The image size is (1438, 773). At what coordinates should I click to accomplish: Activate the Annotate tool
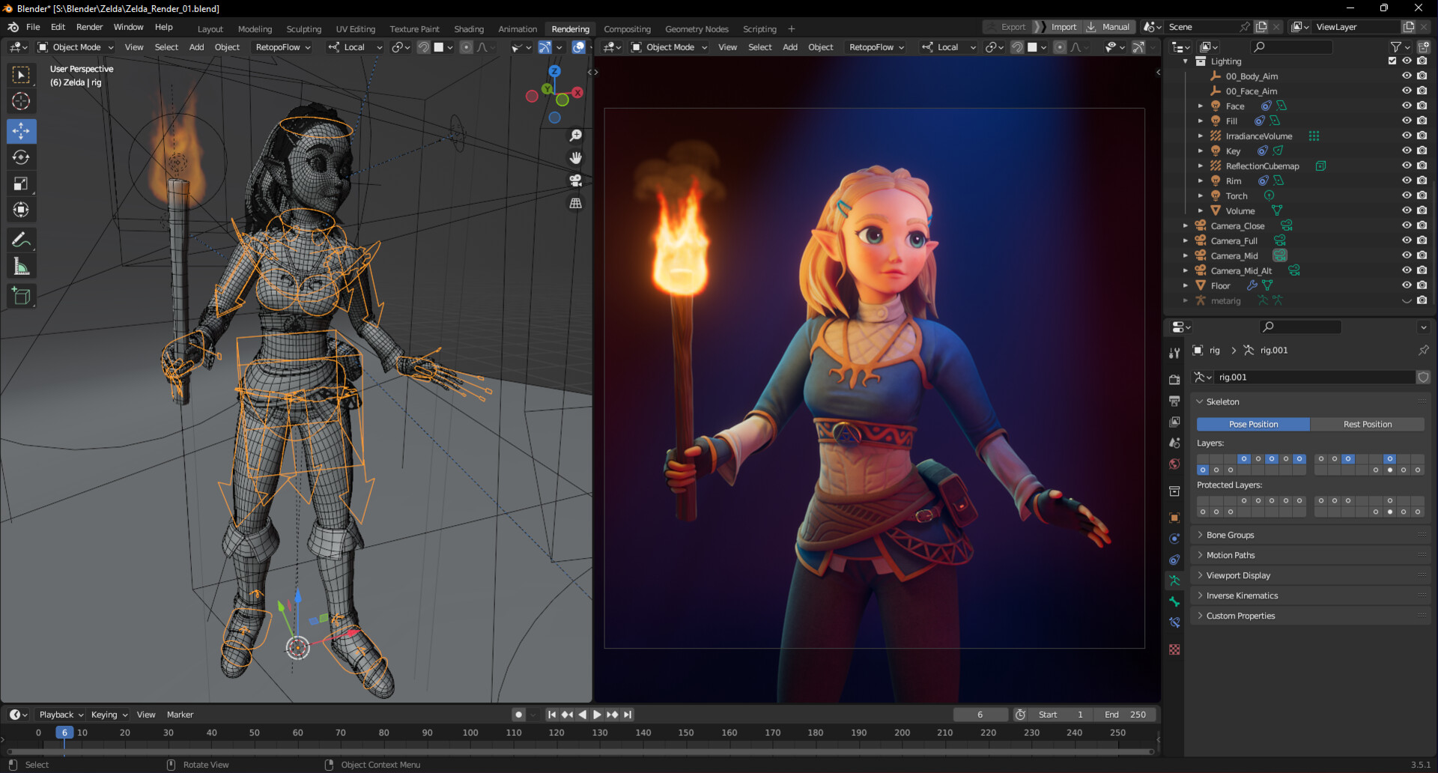coord(21,240)
